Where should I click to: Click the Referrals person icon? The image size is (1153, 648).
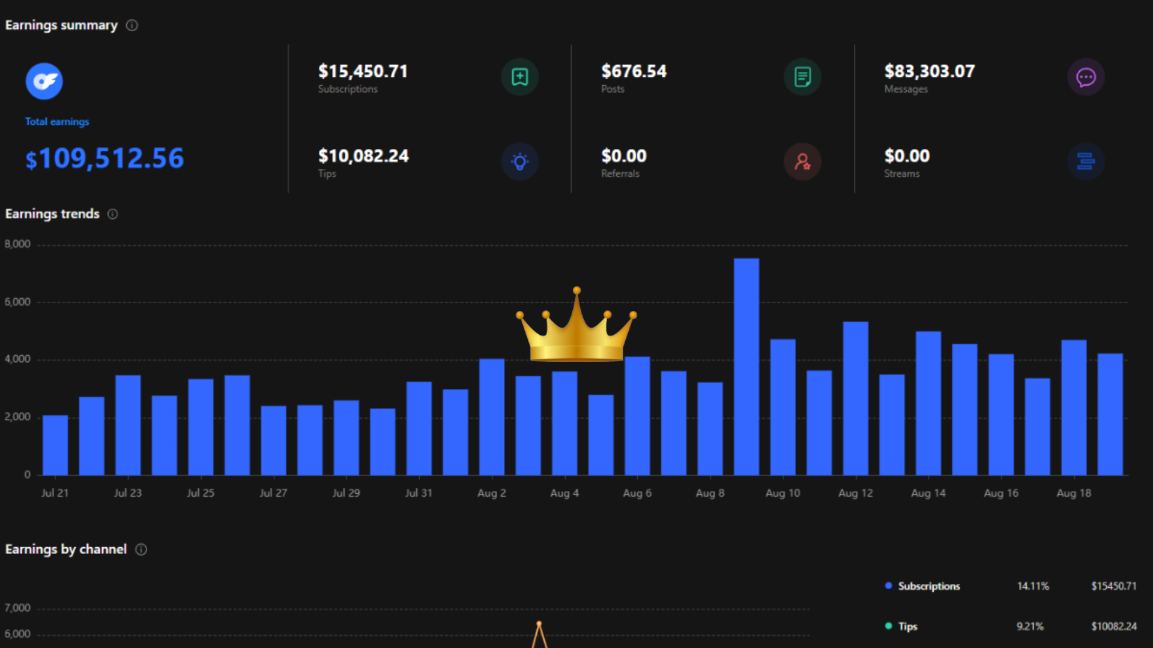point(802,161)
